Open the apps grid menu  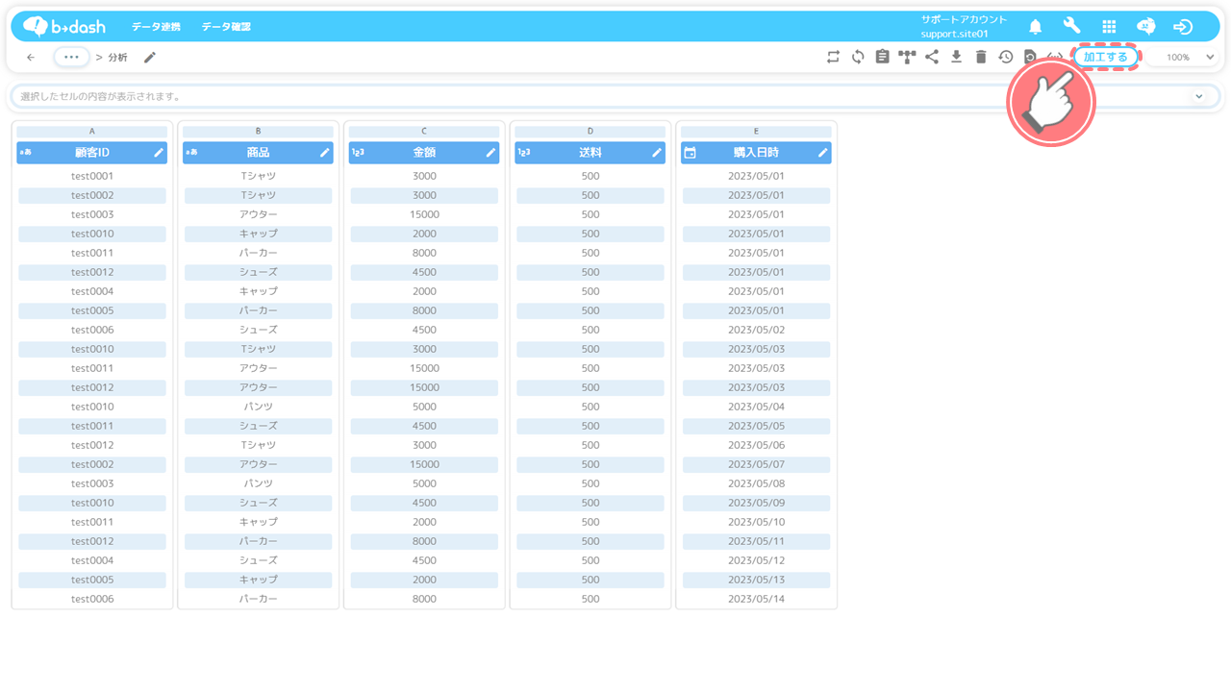(x=1109, y=27)
